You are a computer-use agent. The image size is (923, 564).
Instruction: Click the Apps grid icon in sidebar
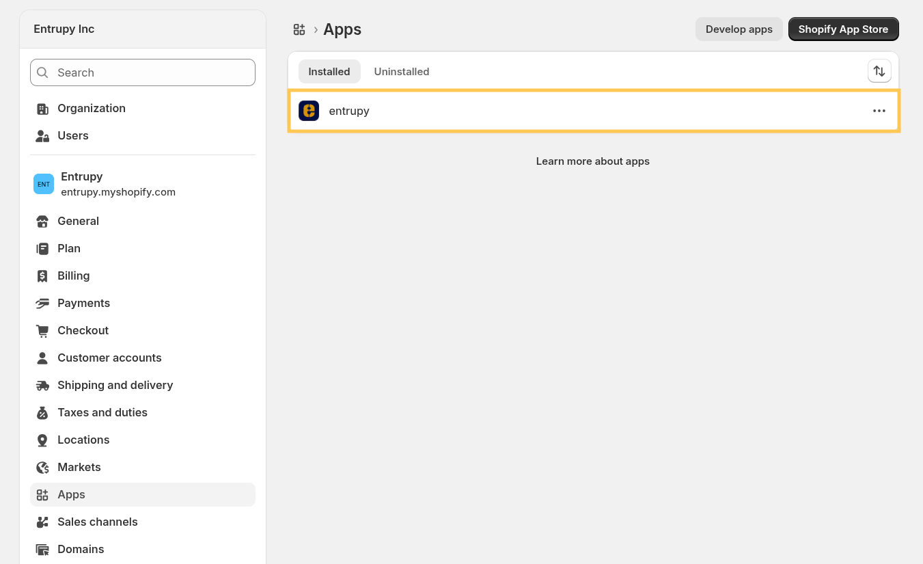42,495
